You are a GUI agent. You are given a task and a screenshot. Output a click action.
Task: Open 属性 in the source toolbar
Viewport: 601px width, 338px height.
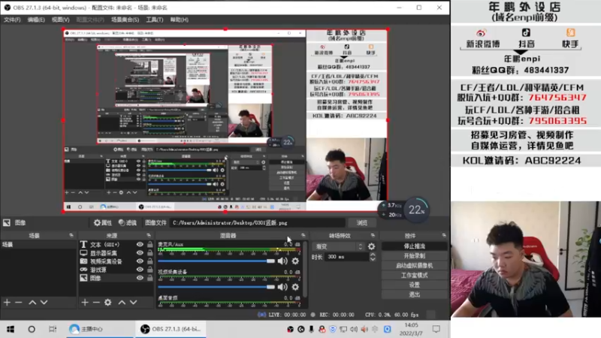point(103,222)
